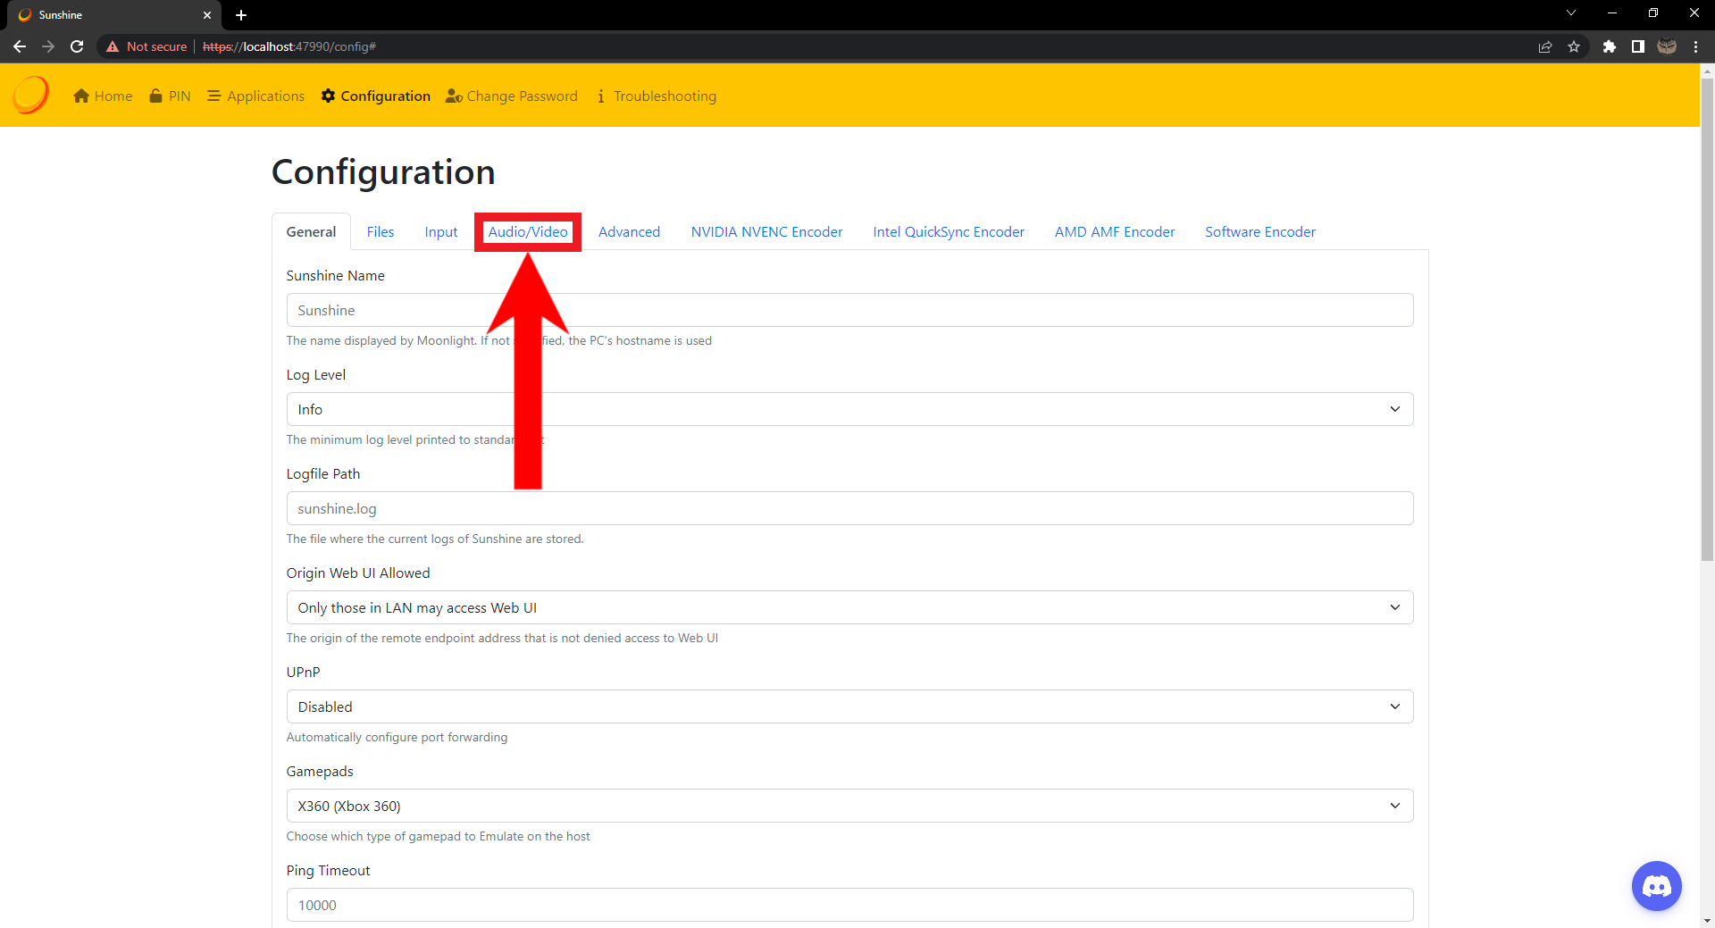Open the NVIDIA NVENC Encoder tab

[767, 232]
